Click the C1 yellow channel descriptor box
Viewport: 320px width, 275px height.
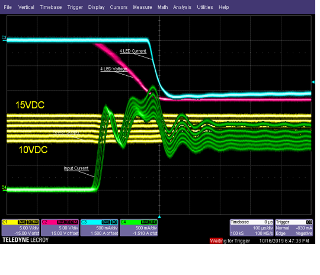(x=20, y=228)
